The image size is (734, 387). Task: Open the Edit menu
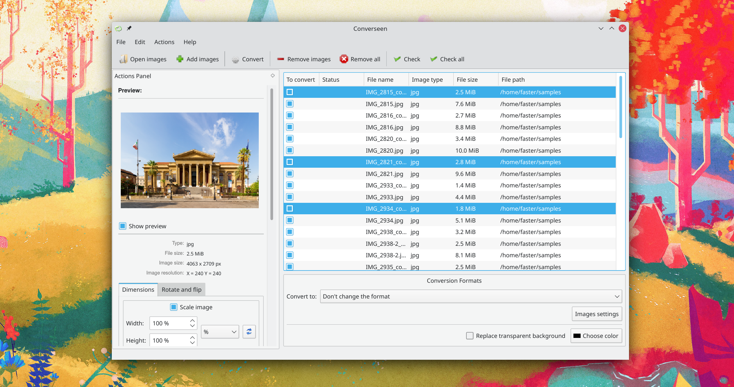tap(140, 42)
